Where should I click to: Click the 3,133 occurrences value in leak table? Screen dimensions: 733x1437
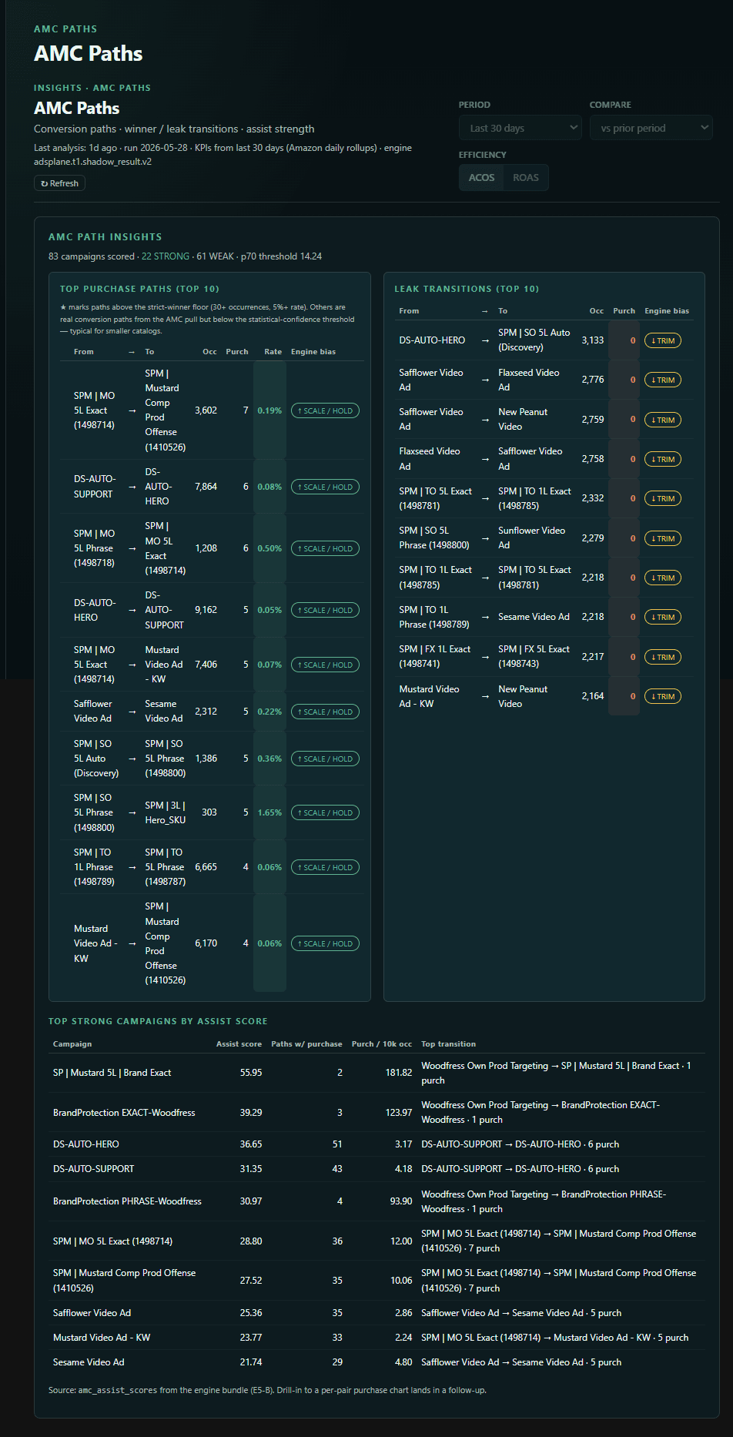pyautogui.click(x=593, y=340)
